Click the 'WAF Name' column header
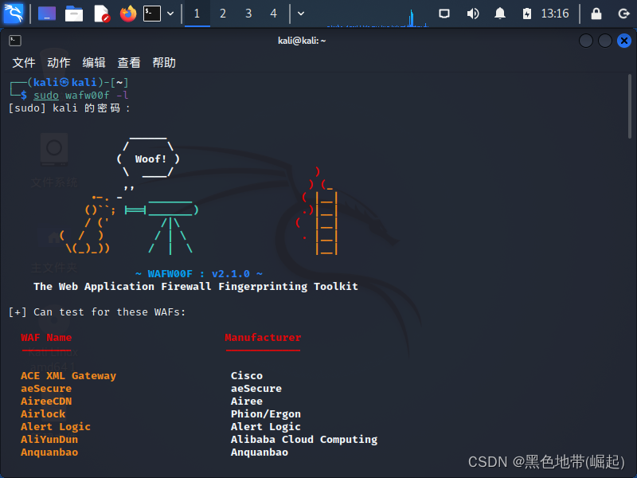 click(46, 338)
